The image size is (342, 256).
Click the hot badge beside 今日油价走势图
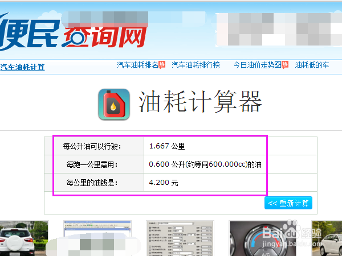[x=285, y=65]
